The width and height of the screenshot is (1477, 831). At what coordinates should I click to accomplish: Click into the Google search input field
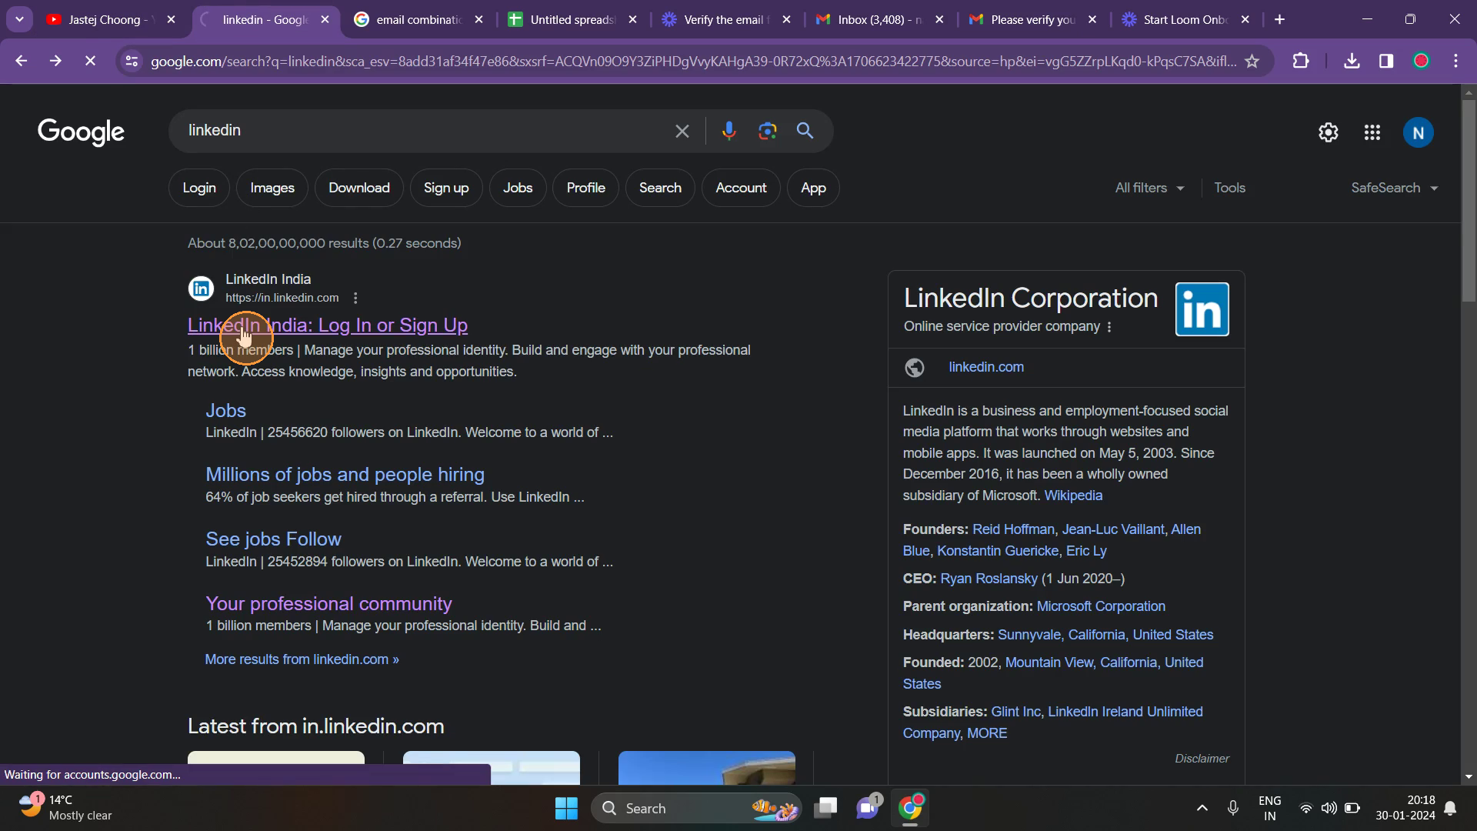tap(423, 131)
